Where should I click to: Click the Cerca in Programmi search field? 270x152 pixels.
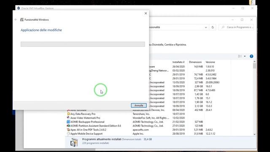[x=236, y=27]
